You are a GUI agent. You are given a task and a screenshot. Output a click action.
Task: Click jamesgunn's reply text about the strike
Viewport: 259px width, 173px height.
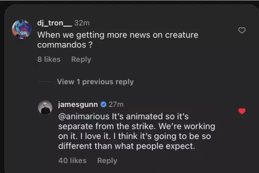tap(137, 126)
